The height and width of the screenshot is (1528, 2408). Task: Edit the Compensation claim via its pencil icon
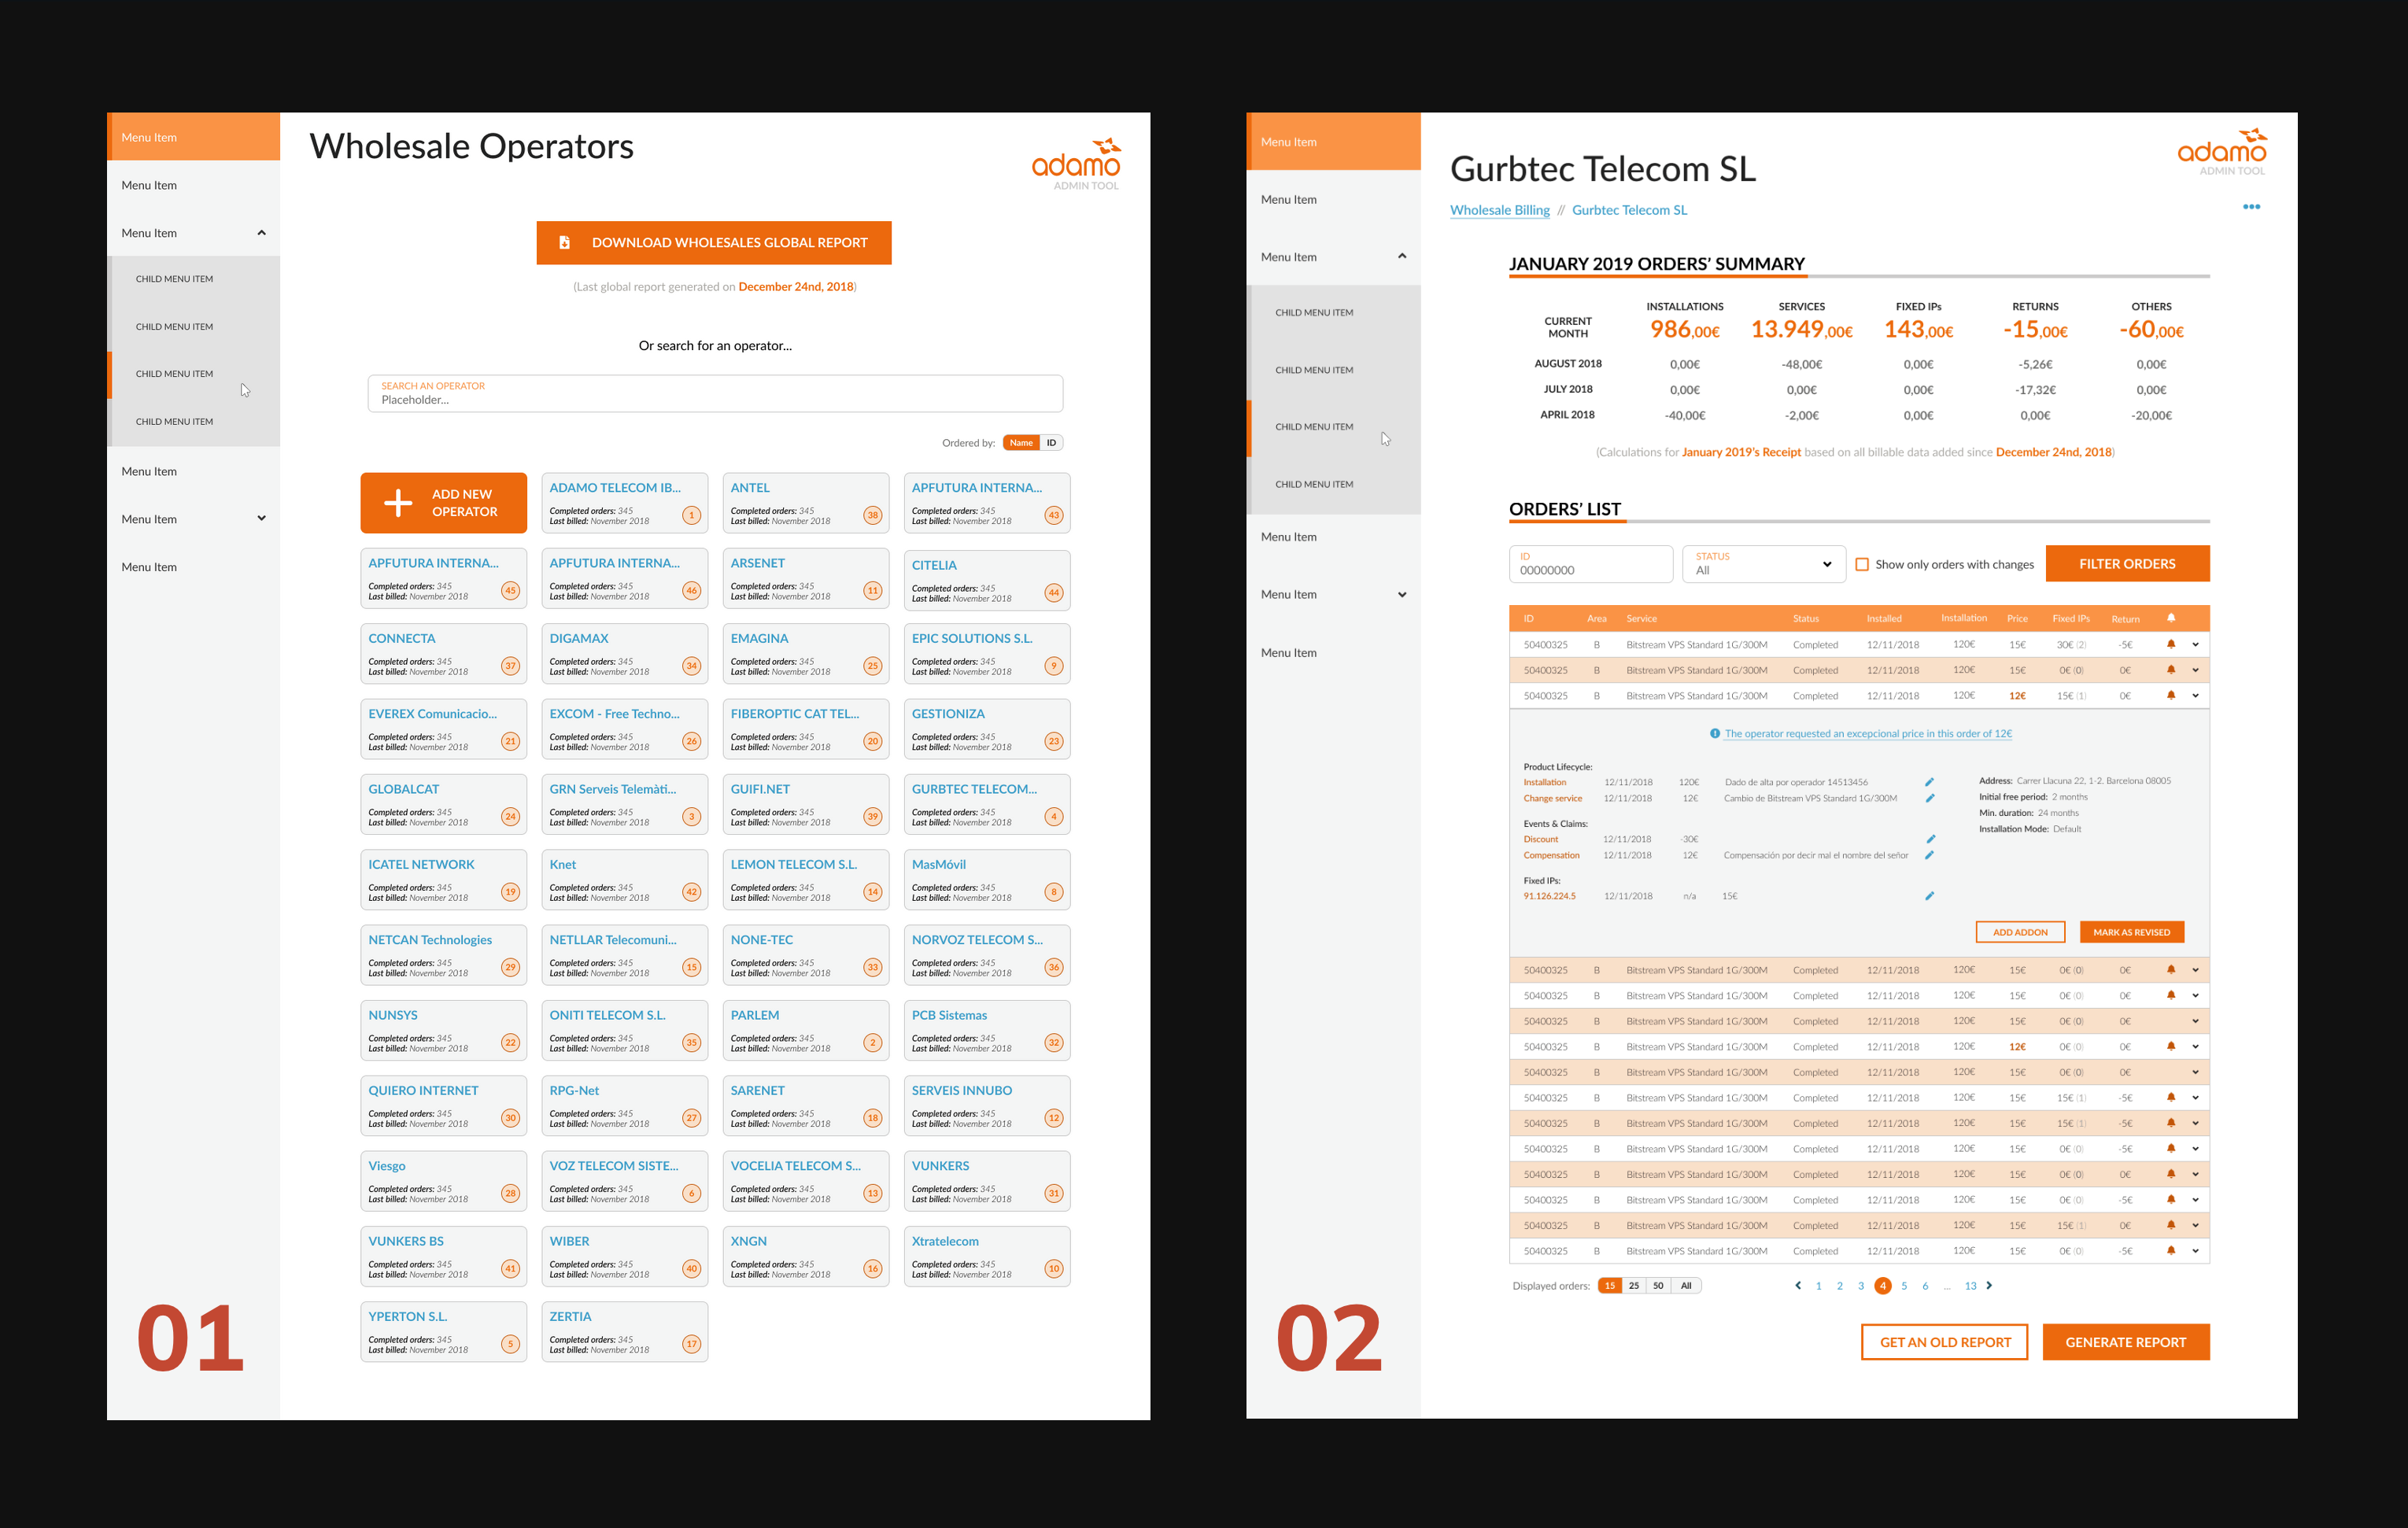click(1929, 855)
